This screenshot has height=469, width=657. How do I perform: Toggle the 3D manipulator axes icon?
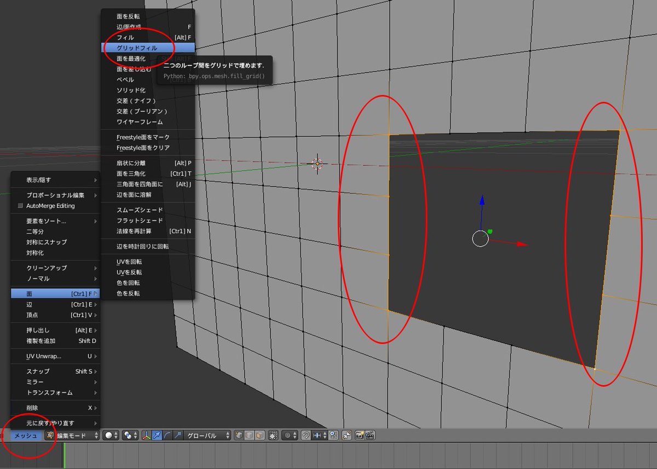click(x=147, y=436)
